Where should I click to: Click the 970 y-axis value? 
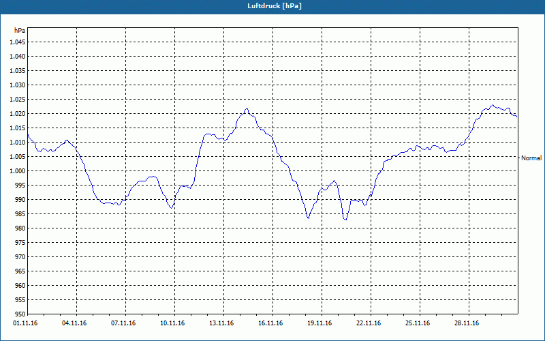(20, 257)
